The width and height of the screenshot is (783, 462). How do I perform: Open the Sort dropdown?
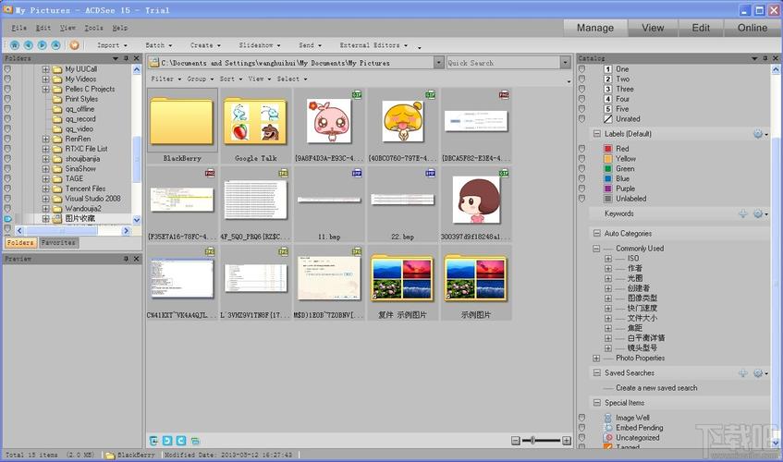(x=231, y=79)
